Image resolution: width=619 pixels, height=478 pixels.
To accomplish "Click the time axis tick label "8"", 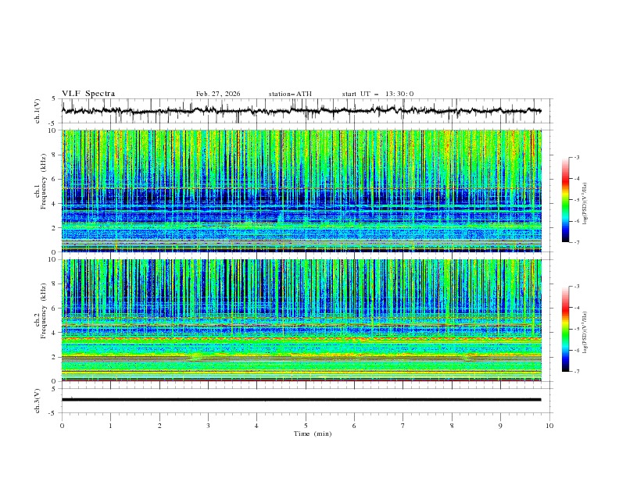I will (x=452, y=426).
